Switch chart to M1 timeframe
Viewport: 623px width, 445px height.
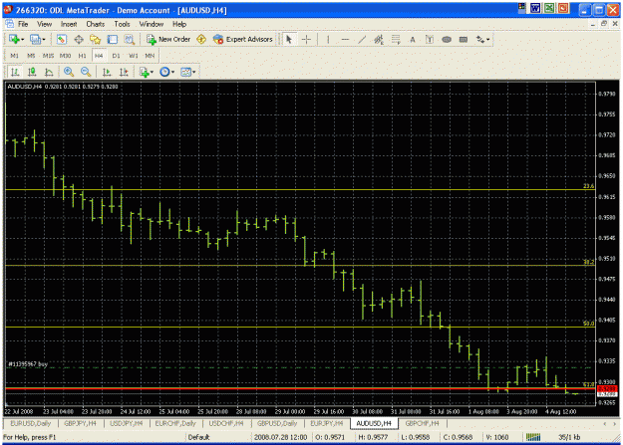(14, 56)
